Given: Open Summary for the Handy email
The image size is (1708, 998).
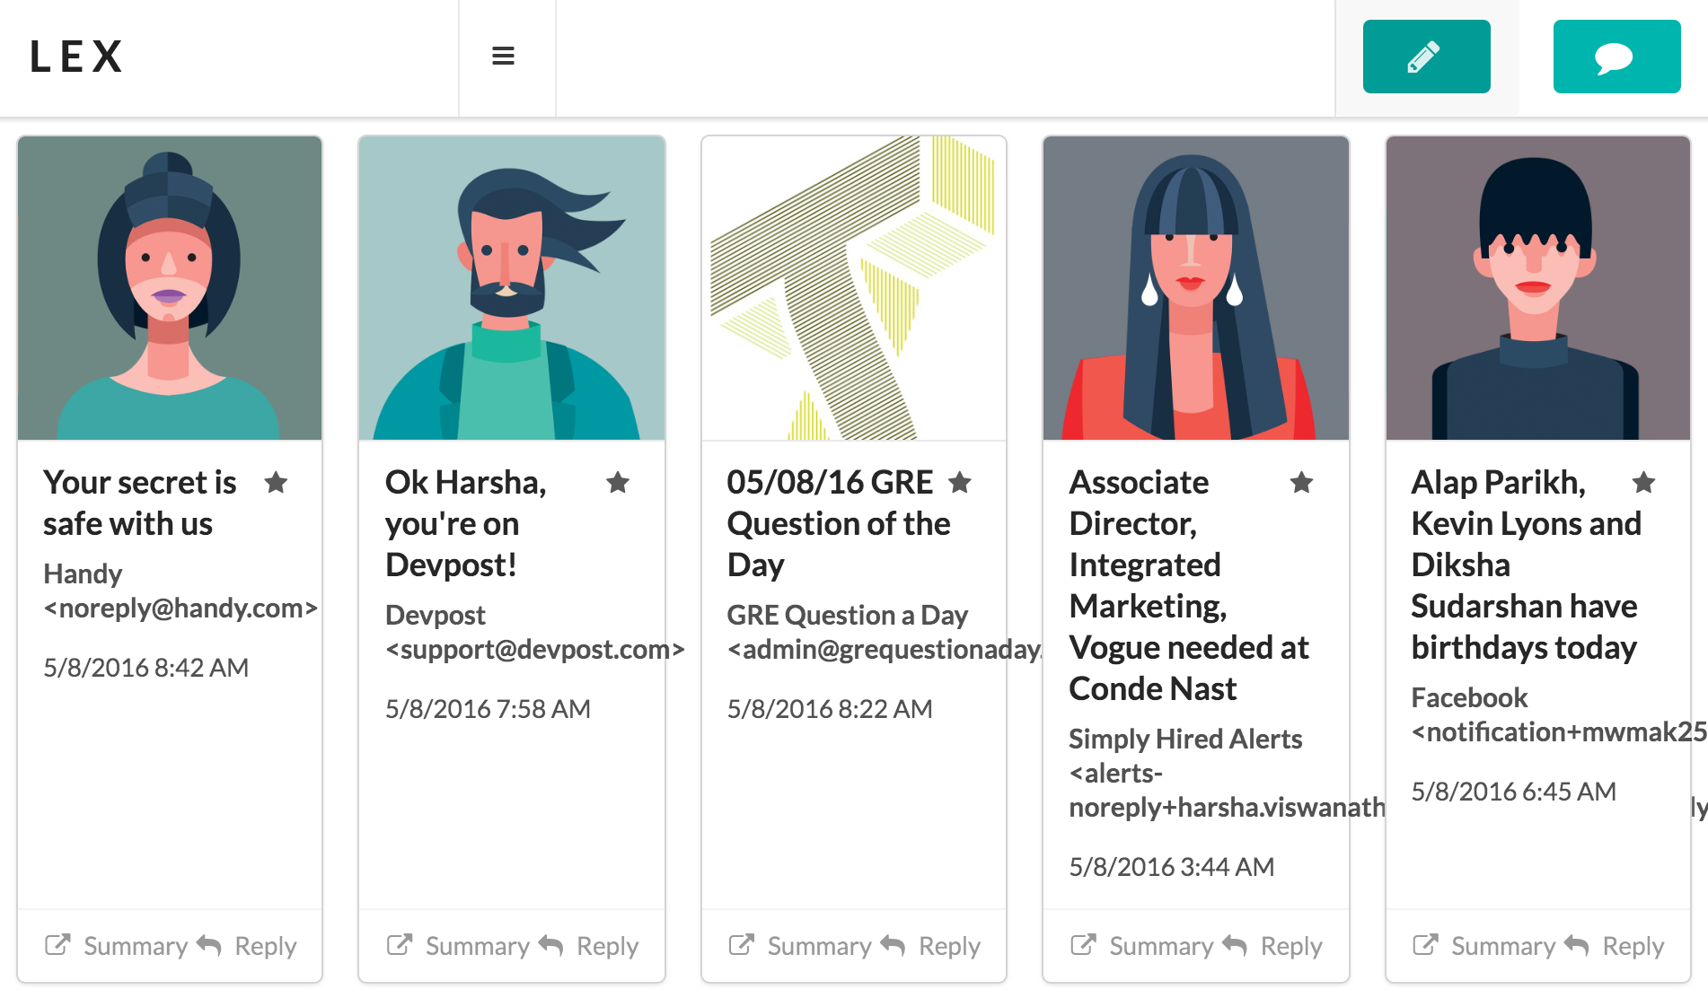Looking at the screenshot, I should point(117,946).
